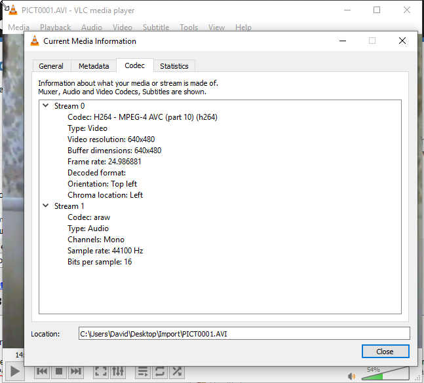The width and height of the screenshot is (424, 383).
Task: Click the Close button in dialog
Action: coord(385,352)
